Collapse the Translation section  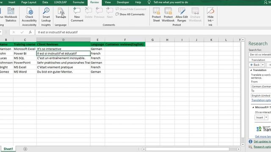point(251,70)
